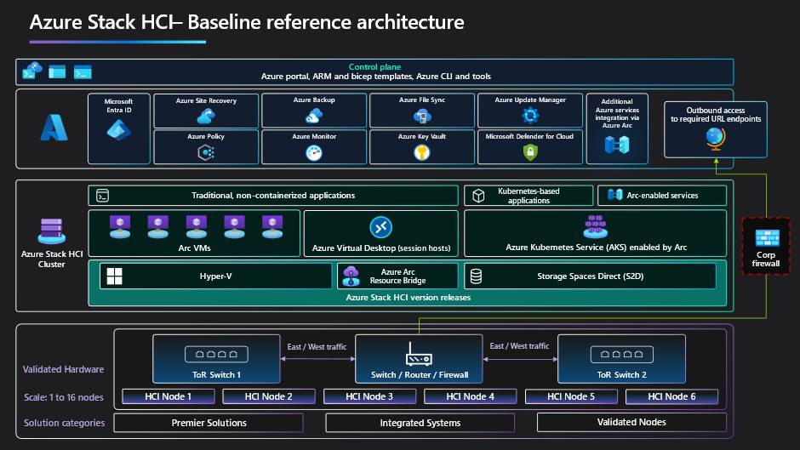
Task: Click the 'Scale: 1 to 16 nodes' text
Action: 64,397
